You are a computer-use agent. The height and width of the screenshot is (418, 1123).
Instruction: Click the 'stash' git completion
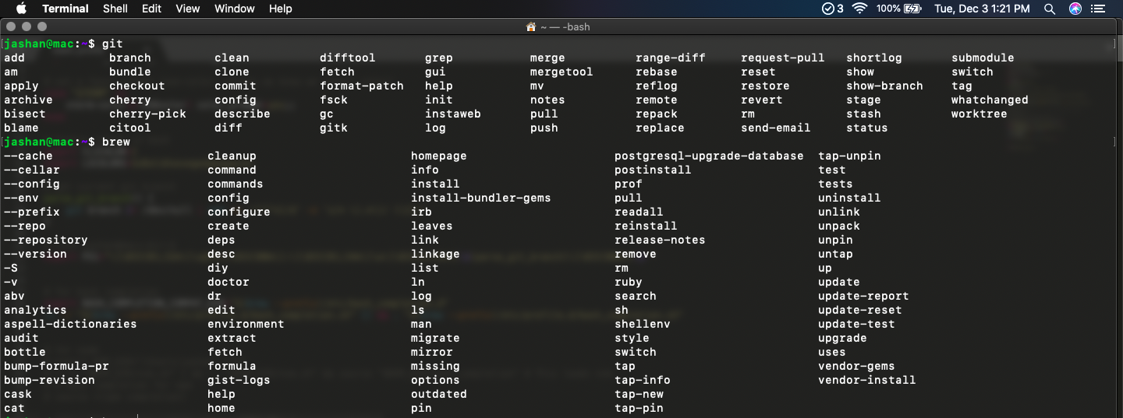(863, 114)
